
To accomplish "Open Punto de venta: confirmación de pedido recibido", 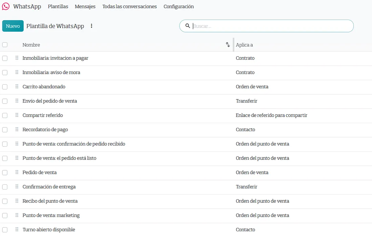I will click(x=74, y=144).
